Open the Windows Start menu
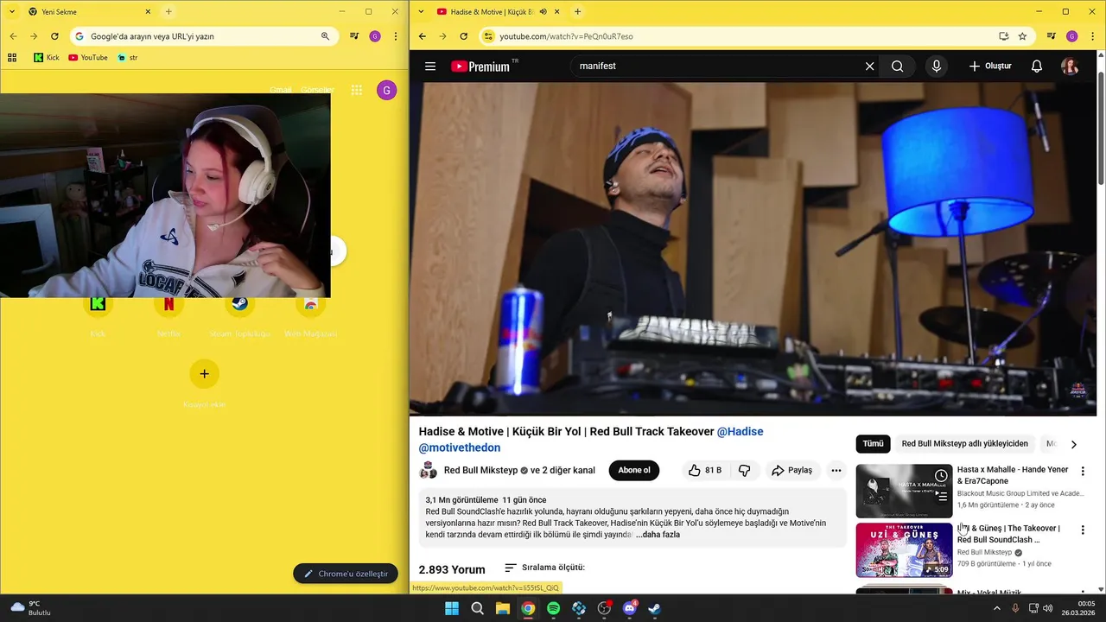Image resolution: width=1106 pixels, height=622 pixels. coord(451,608)
